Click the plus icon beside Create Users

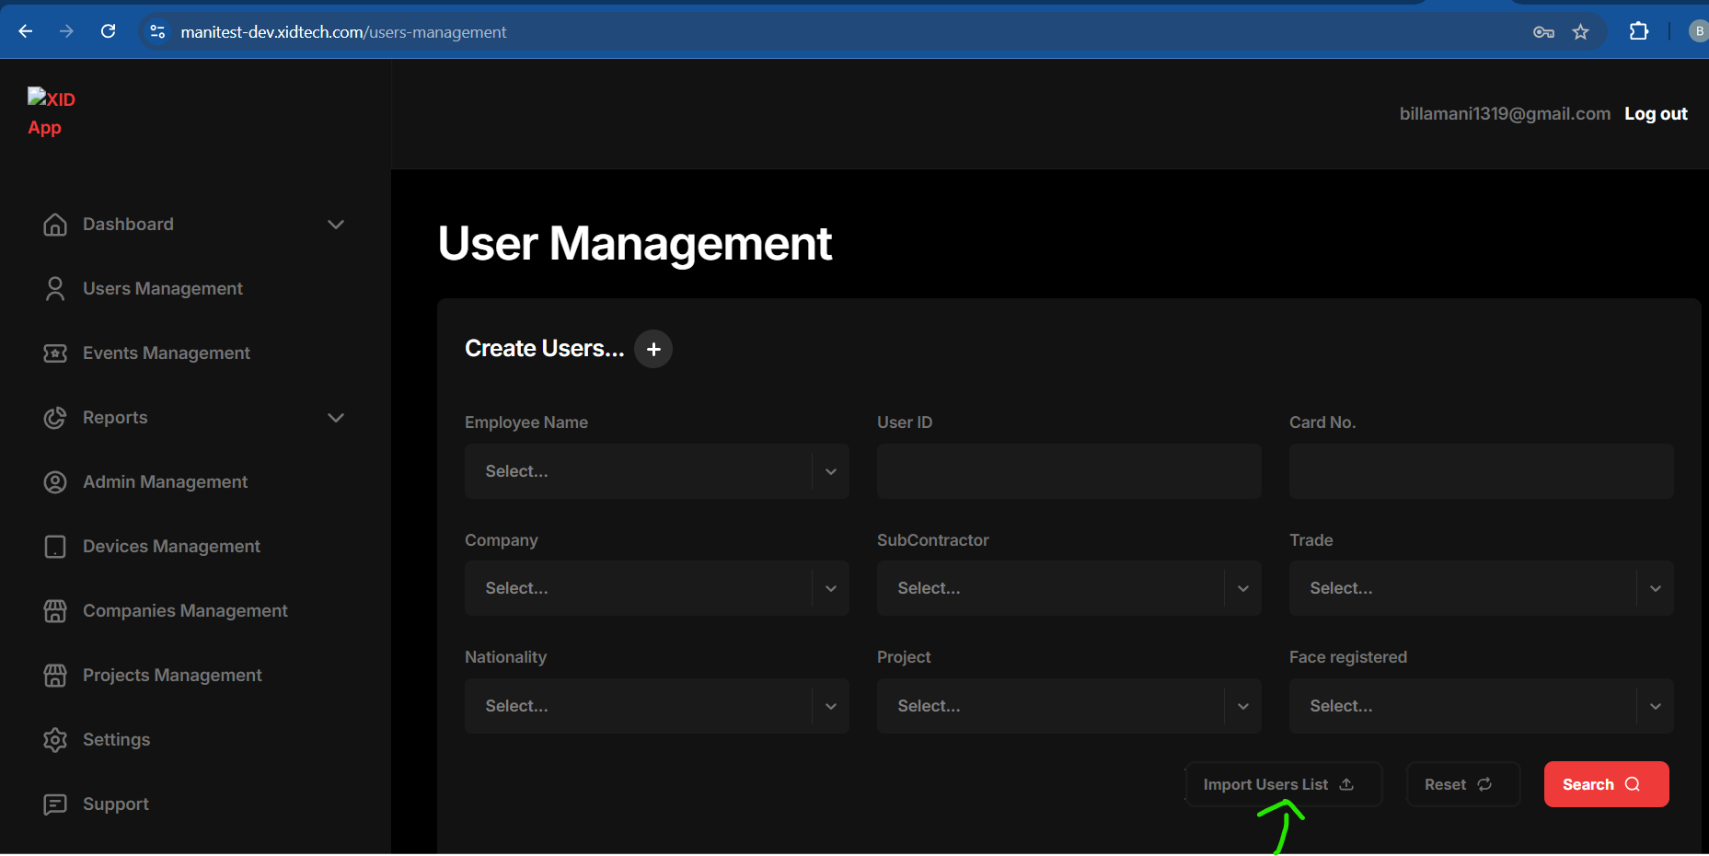[653, 349]
